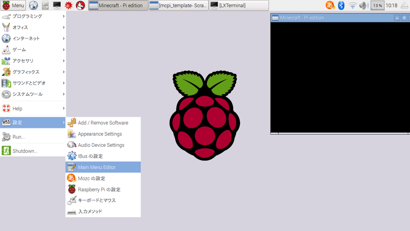Switch to mcpi_template Scratch taskbar button
Screen dimensions: 410x231
(x=179, y=5)
